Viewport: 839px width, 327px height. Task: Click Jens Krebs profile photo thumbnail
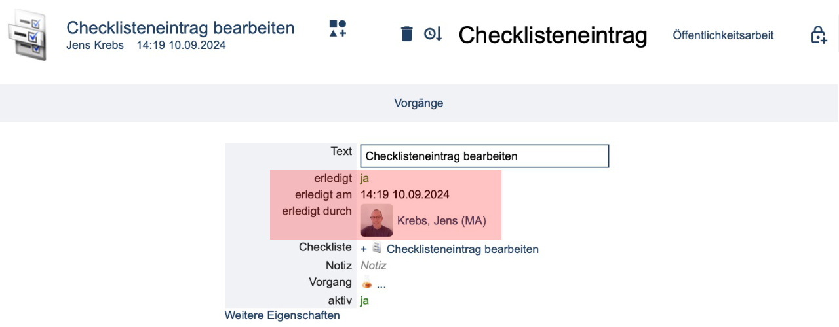point(377,220)
